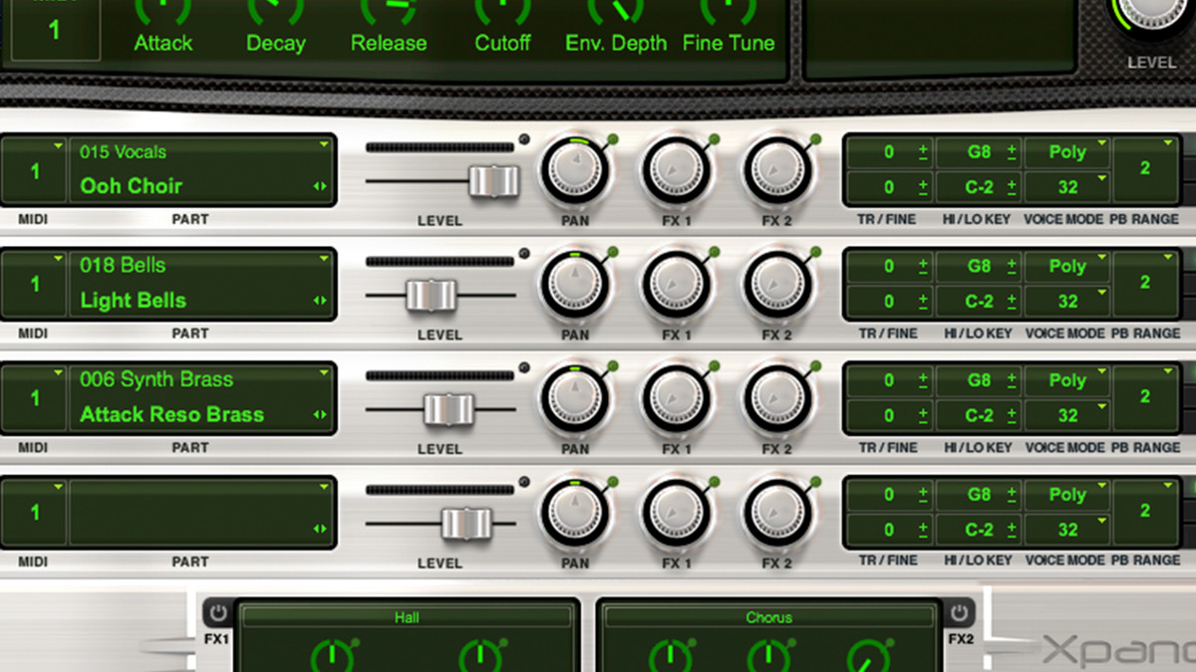The image size is (1196, 672).
Task: Toggle the grey LED above Light Bells level fader
Action: click(x=525, y=254)
